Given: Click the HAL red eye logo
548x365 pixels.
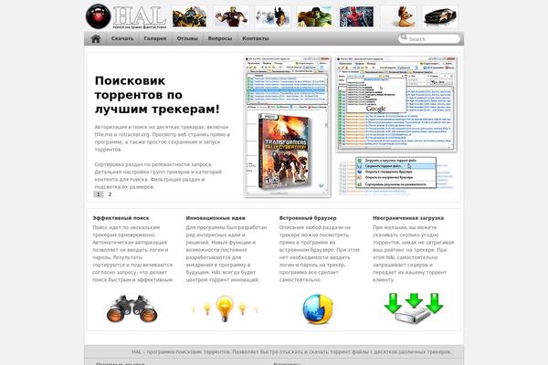Looking at the screenshot, I should coord(99,16).
